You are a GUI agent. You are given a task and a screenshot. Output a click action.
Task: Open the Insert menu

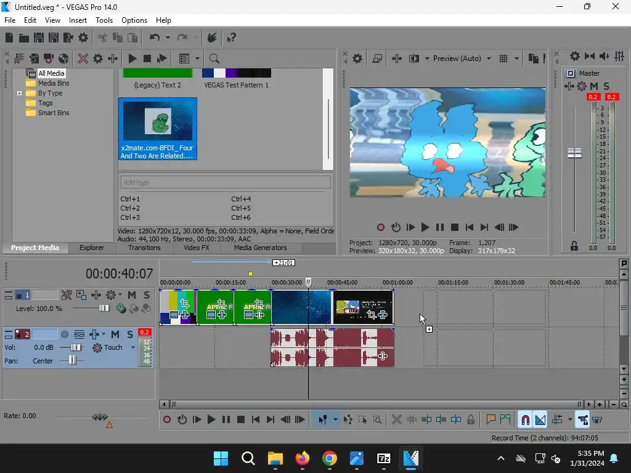pyautogui.click(x=78, y=20)
